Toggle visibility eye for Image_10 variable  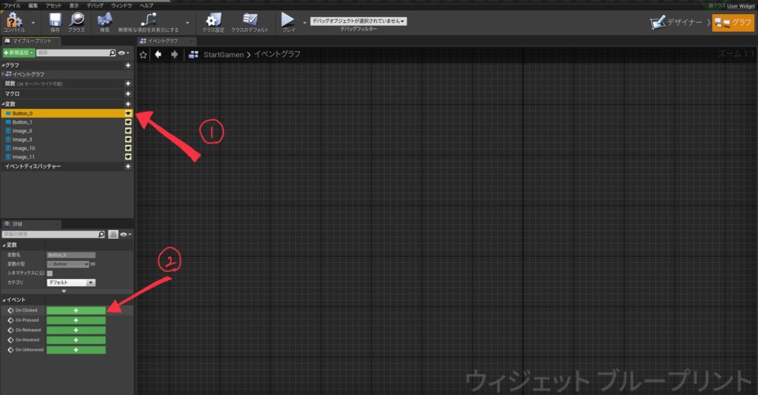click(128, 148)
